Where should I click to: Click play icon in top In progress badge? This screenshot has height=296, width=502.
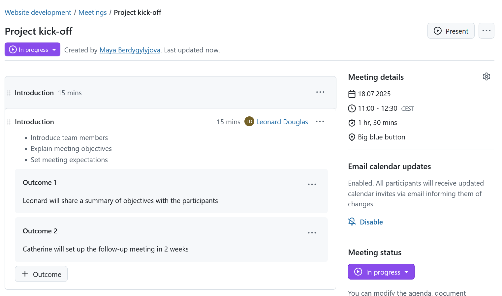(x=13, y=49)
